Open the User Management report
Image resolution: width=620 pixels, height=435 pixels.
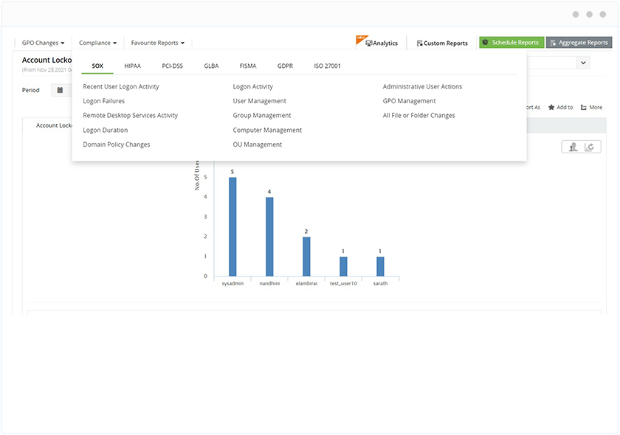point(259,101)
